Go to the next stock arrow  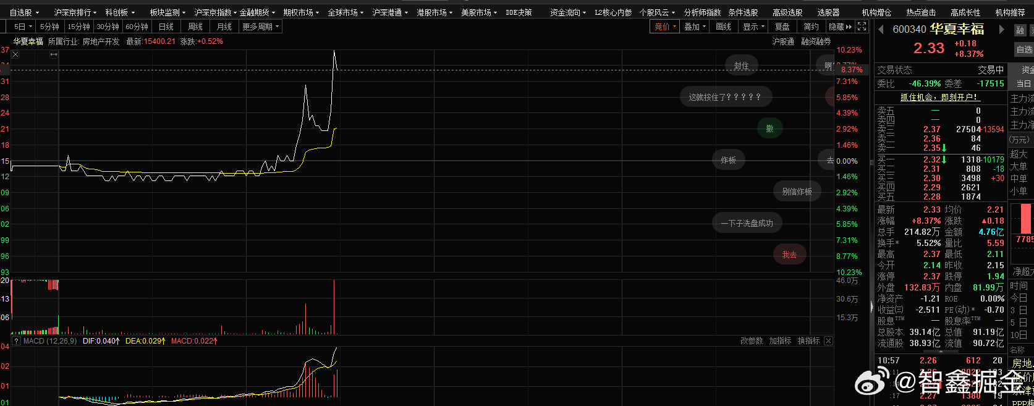click(1001, 29)
